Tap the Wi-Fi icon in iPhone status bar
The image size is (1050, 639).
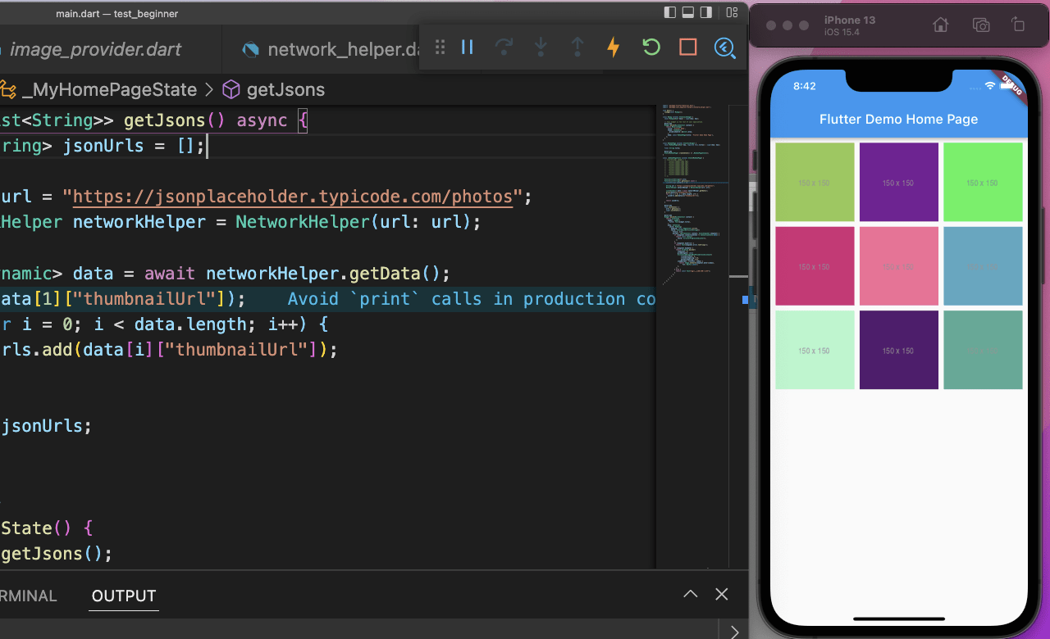(991, 85)
